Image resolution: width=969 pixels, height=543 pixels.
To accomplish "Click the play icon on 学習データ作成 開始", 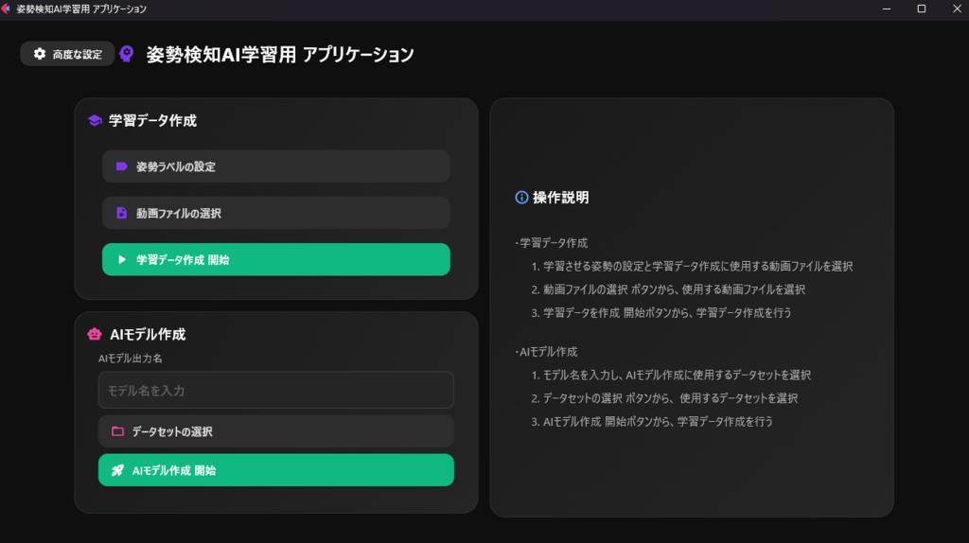I will (121, 259).
